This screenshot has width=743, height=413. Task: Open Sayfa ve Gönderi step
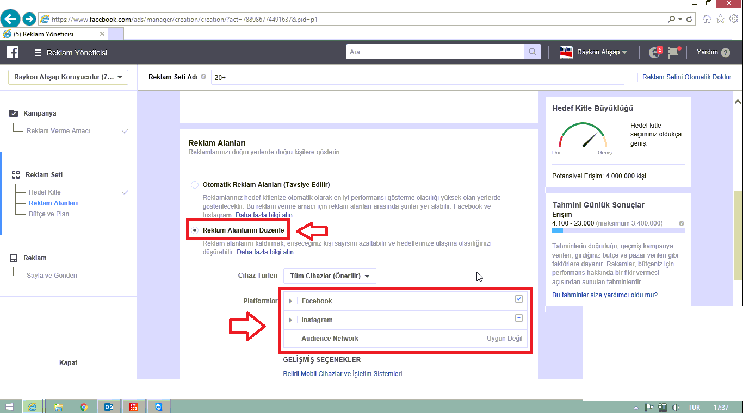click(x=52, y=276)
